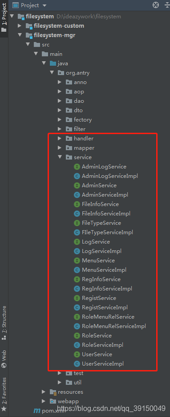Screen dimensions: 170x417
Task: Select the FIleTypeServiceImpl file
Action: (x=107, y=232)
